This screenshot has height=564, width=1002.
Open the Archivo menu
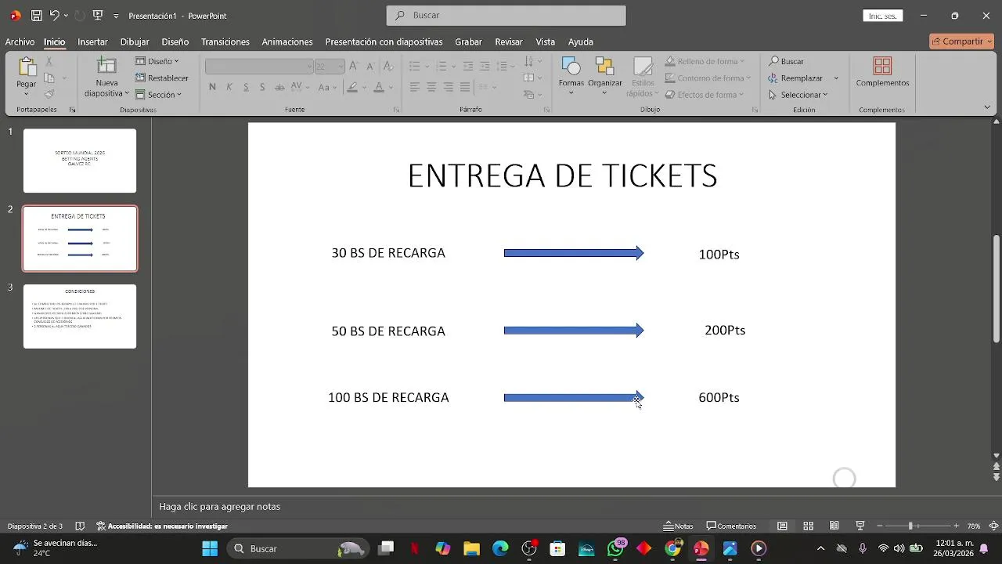pyautogui.click(x=20, y=42)
